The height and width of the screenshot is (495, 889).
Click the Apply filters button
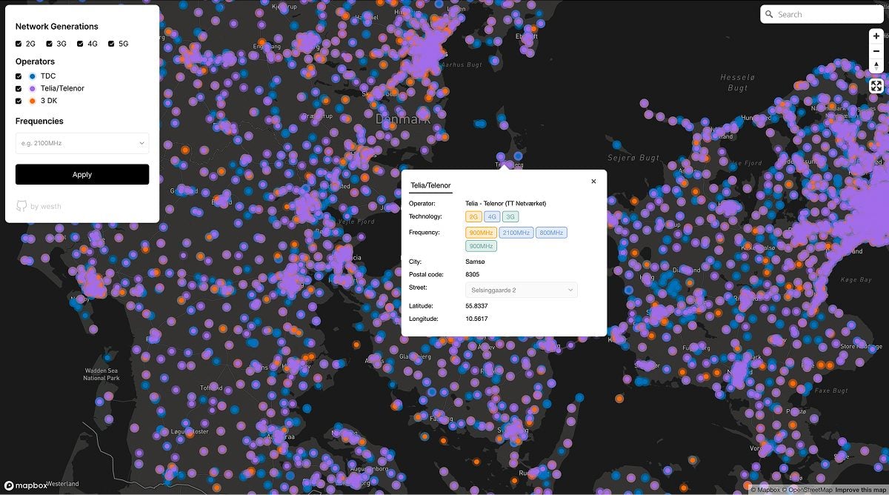point(82,175)
